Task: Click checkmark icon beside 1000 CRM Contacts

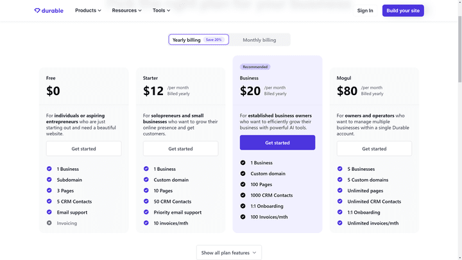Action: [243, 195]
